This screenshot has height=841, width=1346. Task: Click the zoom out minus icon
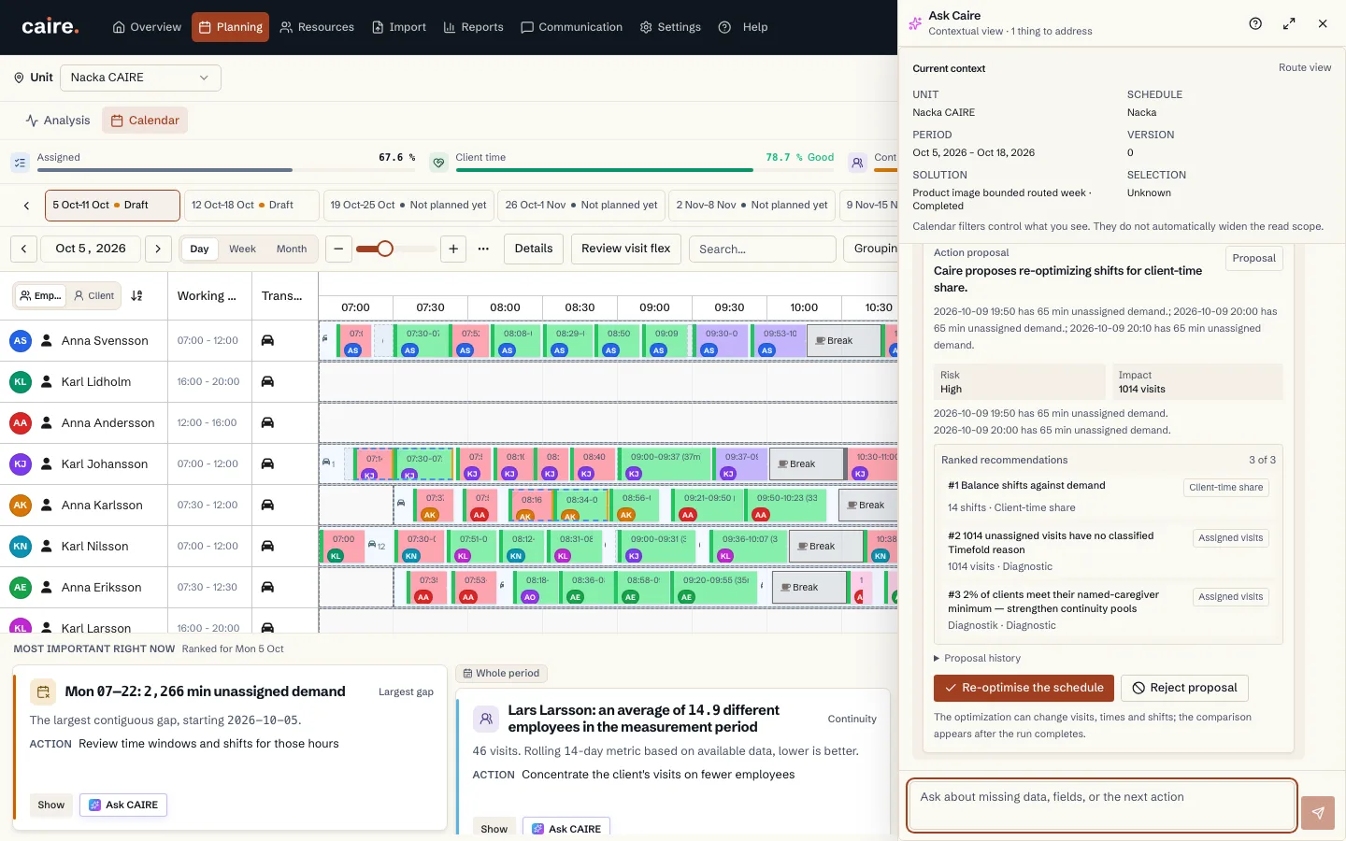339,249
